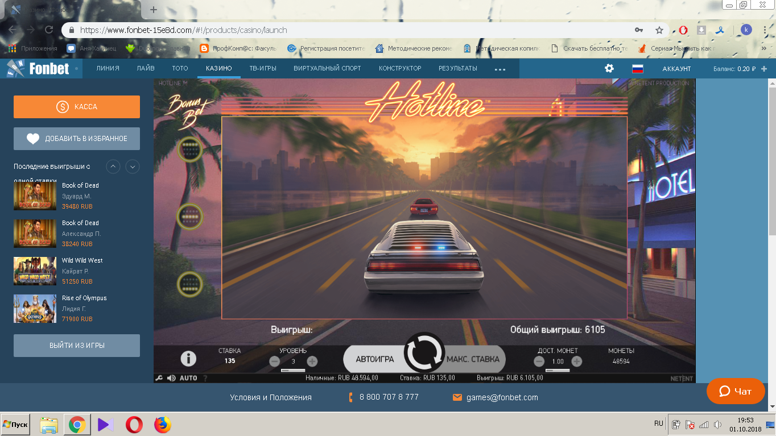Increase the Уровень bet level
The height and width of the screenshot is (436, 776).
(312, 361)
